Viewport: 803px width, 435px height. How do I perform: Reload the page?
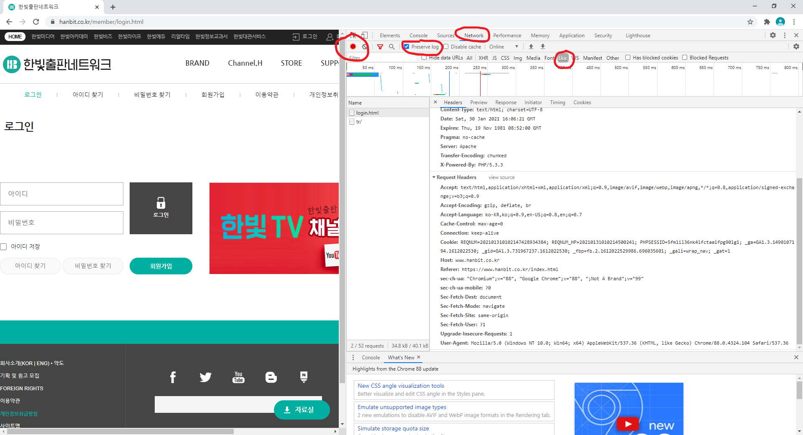coord(36,22)
